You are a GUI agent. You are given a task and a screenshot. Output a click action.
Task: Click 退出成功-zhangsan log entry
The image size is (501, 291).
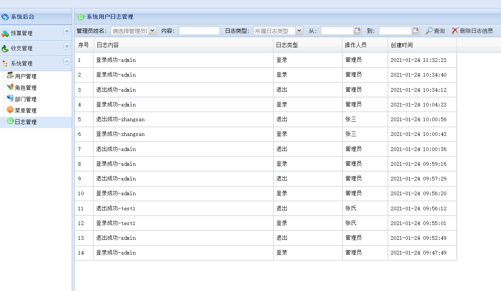pos(120,119)
